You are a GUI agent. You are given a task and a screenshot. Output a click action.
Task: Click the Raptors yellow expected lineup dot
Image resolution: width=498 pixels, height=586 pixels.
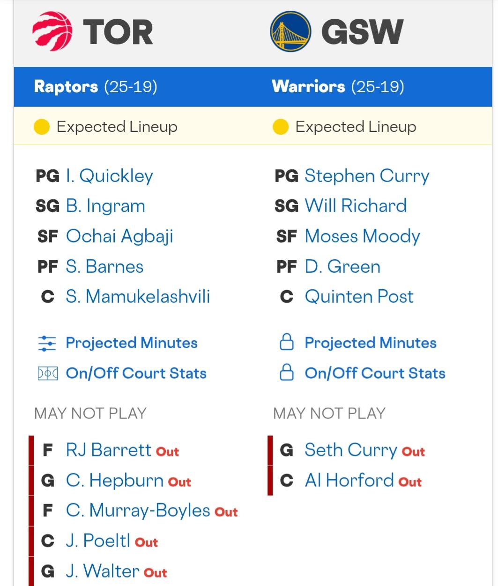click(x=42, y=127)
